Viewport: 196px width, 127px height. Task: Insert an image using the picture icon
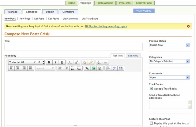pos(94,68)
